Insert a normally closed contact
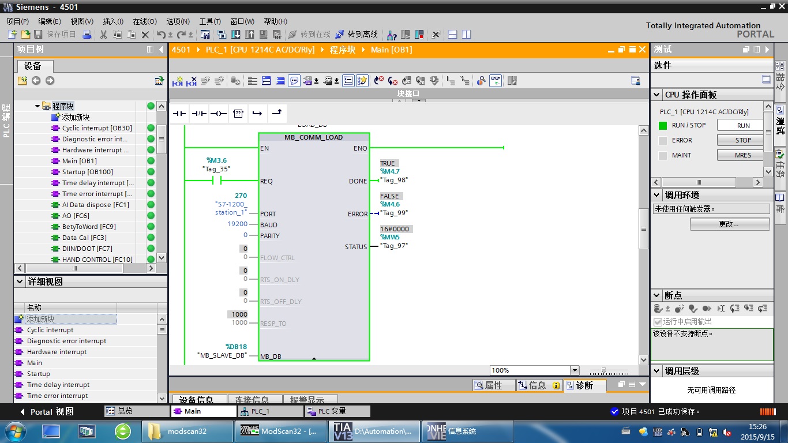 tap(198, 114)
